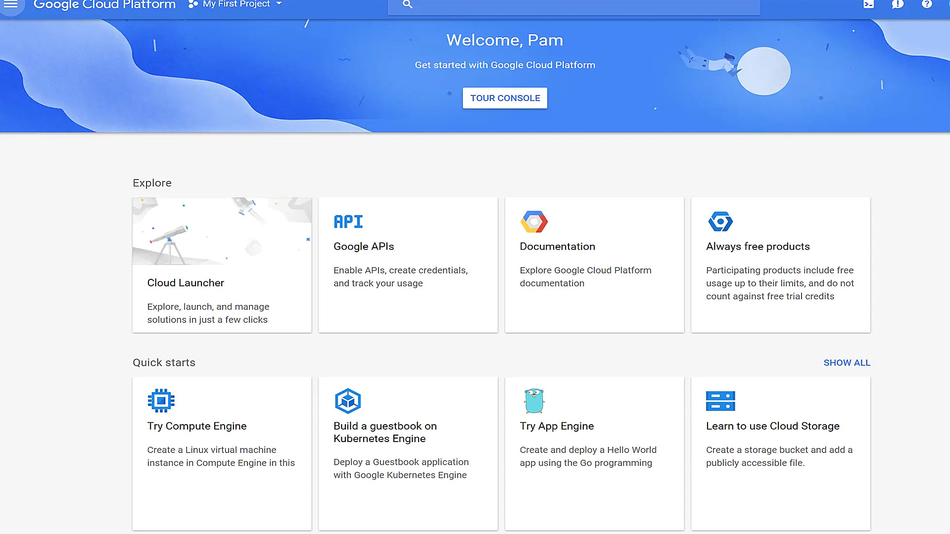Click SHOW ALL for Quick starts
The height and width of the screenshot is (534, 950).
[x=847, y=363]
